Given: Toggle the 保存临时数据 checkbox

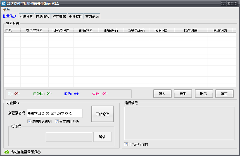Looking at the screenshot, I should [57, 121].
